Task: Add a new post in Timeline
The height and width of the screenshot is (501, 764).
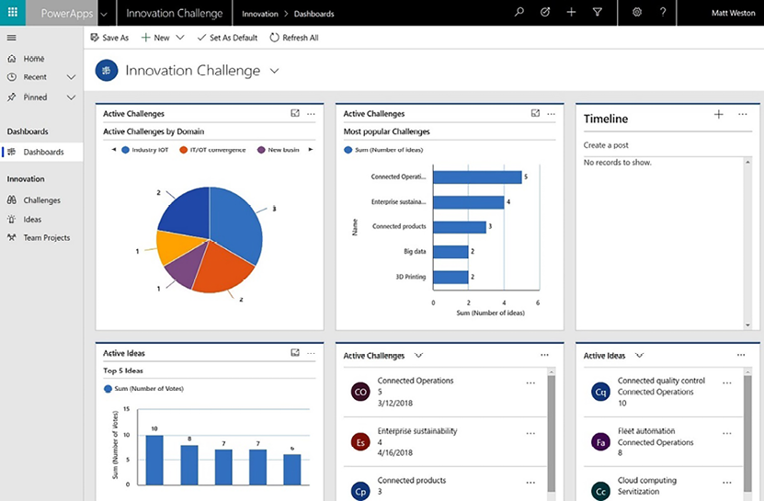Action: (719, 115)
